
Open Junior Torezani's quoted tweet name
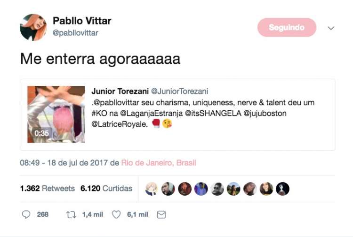coord(120,92)
